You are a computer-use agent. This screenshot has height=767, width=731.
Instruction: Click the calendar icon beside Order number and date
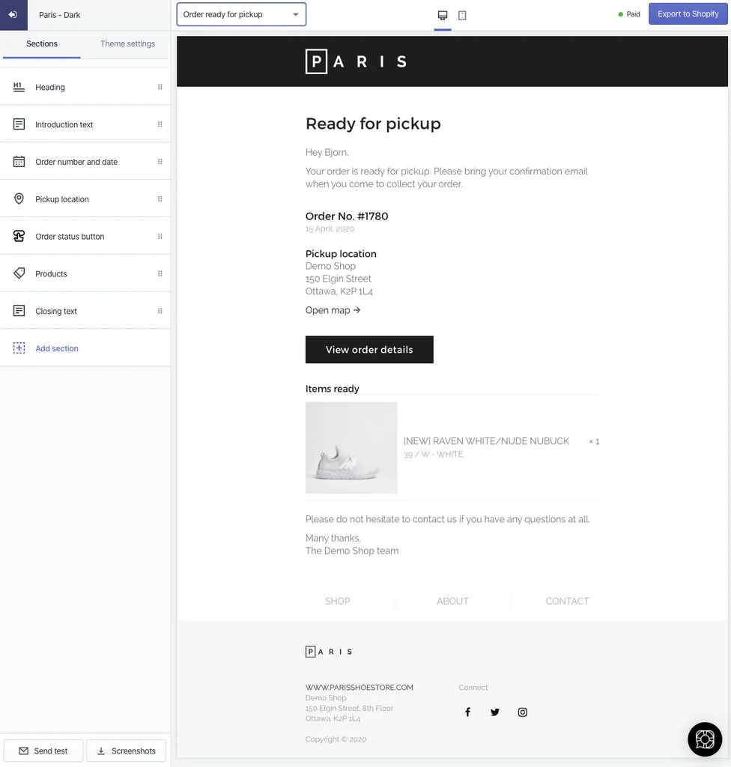click(x=19, y=162)
